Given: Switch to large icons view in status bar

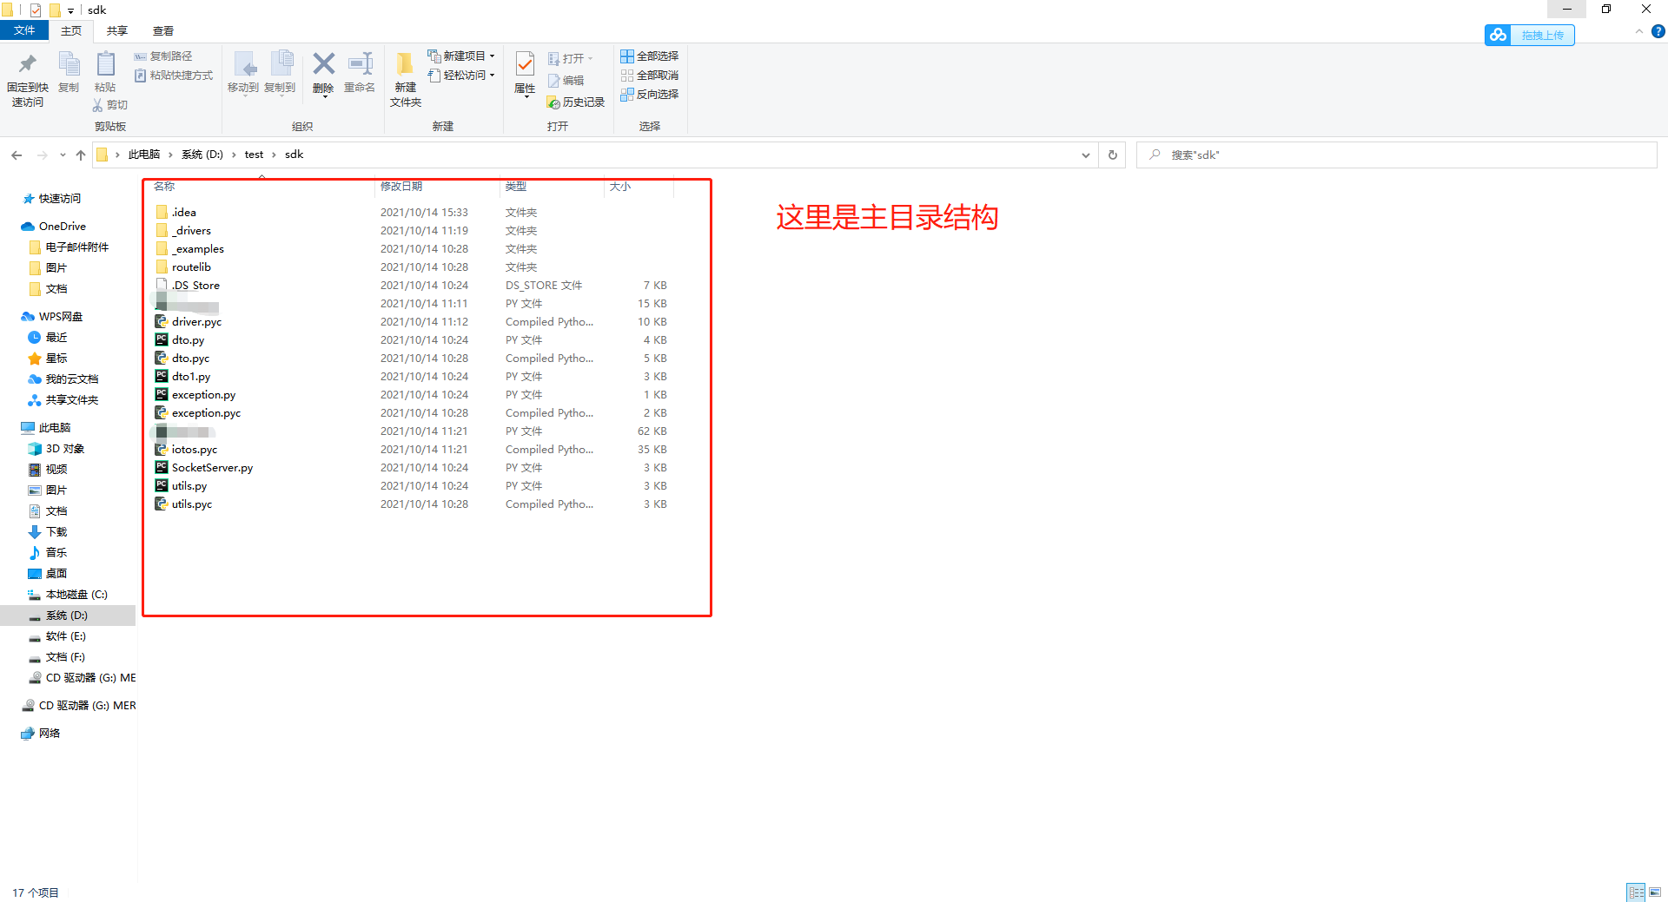Looking at the screenshot, I should coord(1653,892).
